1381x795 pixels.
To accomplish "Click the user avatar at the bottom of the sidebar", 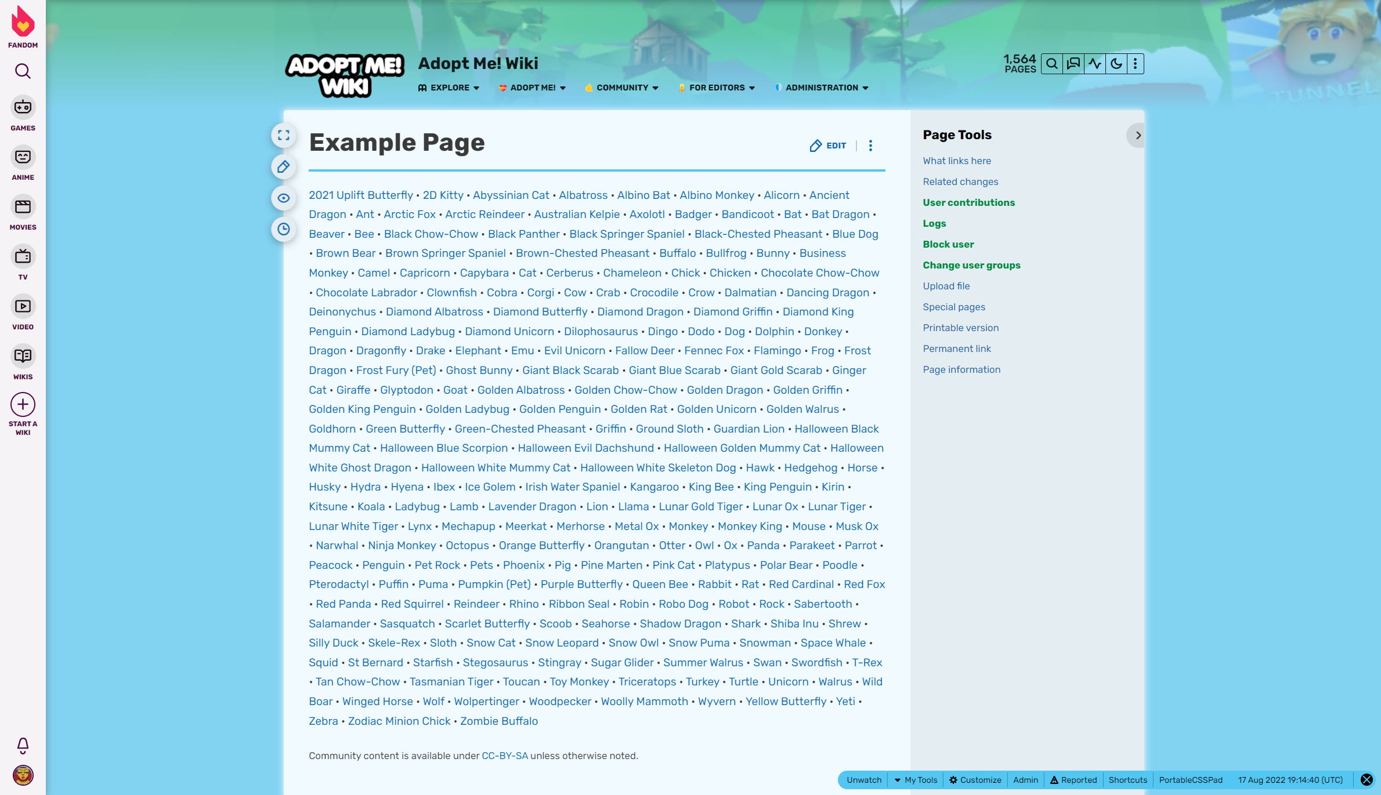I will click(x=23, y=775).
